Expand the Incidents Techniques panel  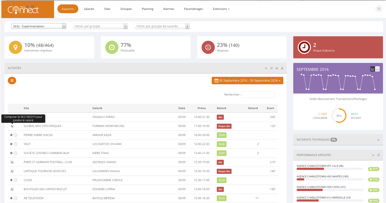(x=378, y=140)
